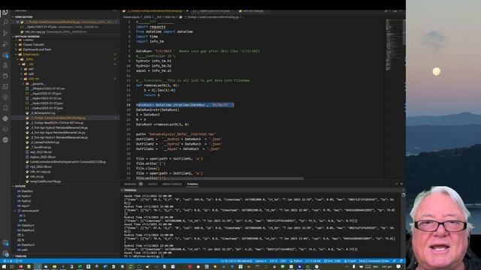Select the TERMINAL panel tab
The width and height of the screenshot is (481, 270).
click(192, 184)
